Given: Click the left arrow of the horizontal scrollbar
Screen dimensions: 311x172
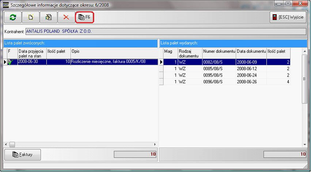Looking at the screenshot, I should 5,144.
